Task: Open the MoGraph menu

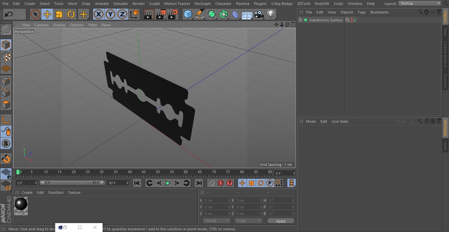Action: click(x=202, y=4)
